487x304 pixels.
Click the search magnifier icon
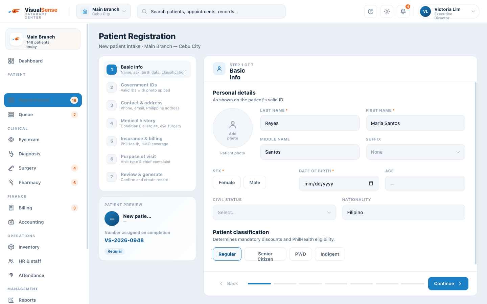click(144, 11)
